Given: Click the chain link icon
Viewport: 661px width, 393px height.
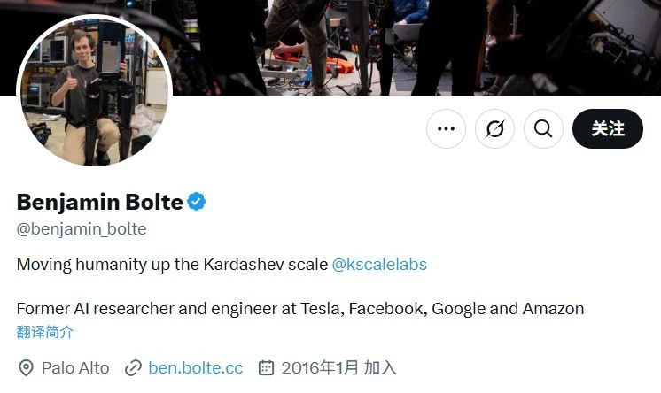Looking at the screenshot, I should 133,368.
